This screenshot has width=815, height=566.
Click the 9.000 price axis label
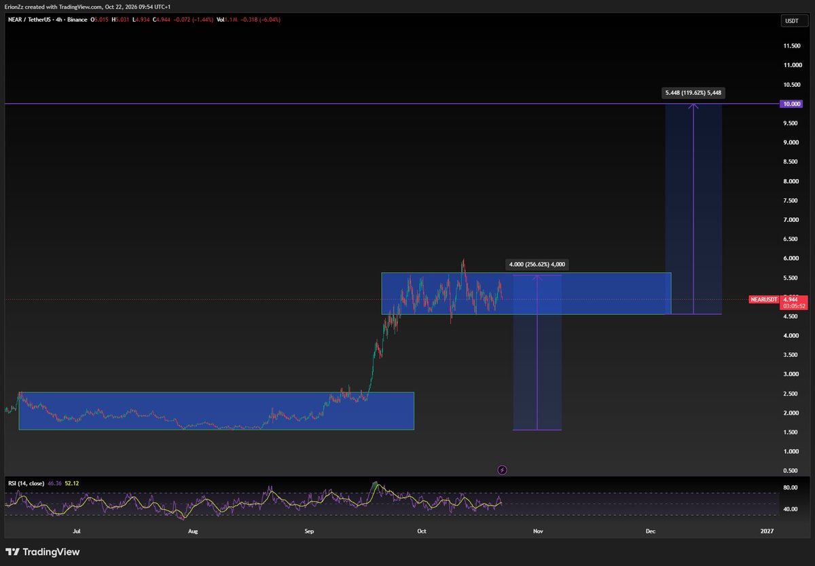792,143
